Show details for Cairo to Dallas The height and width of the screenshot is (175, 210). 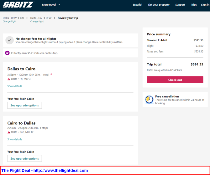pos(15,139)
